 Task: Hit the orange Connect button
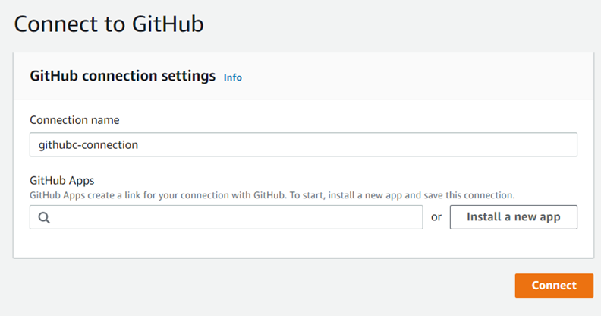(x=554, y=286)
